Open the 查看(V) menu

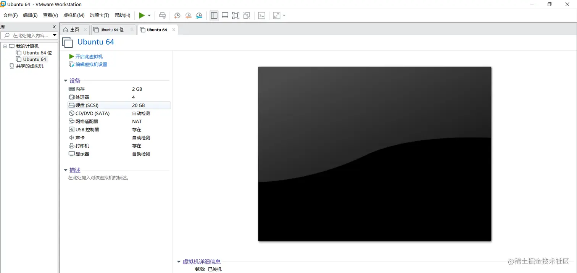point(50,15)
